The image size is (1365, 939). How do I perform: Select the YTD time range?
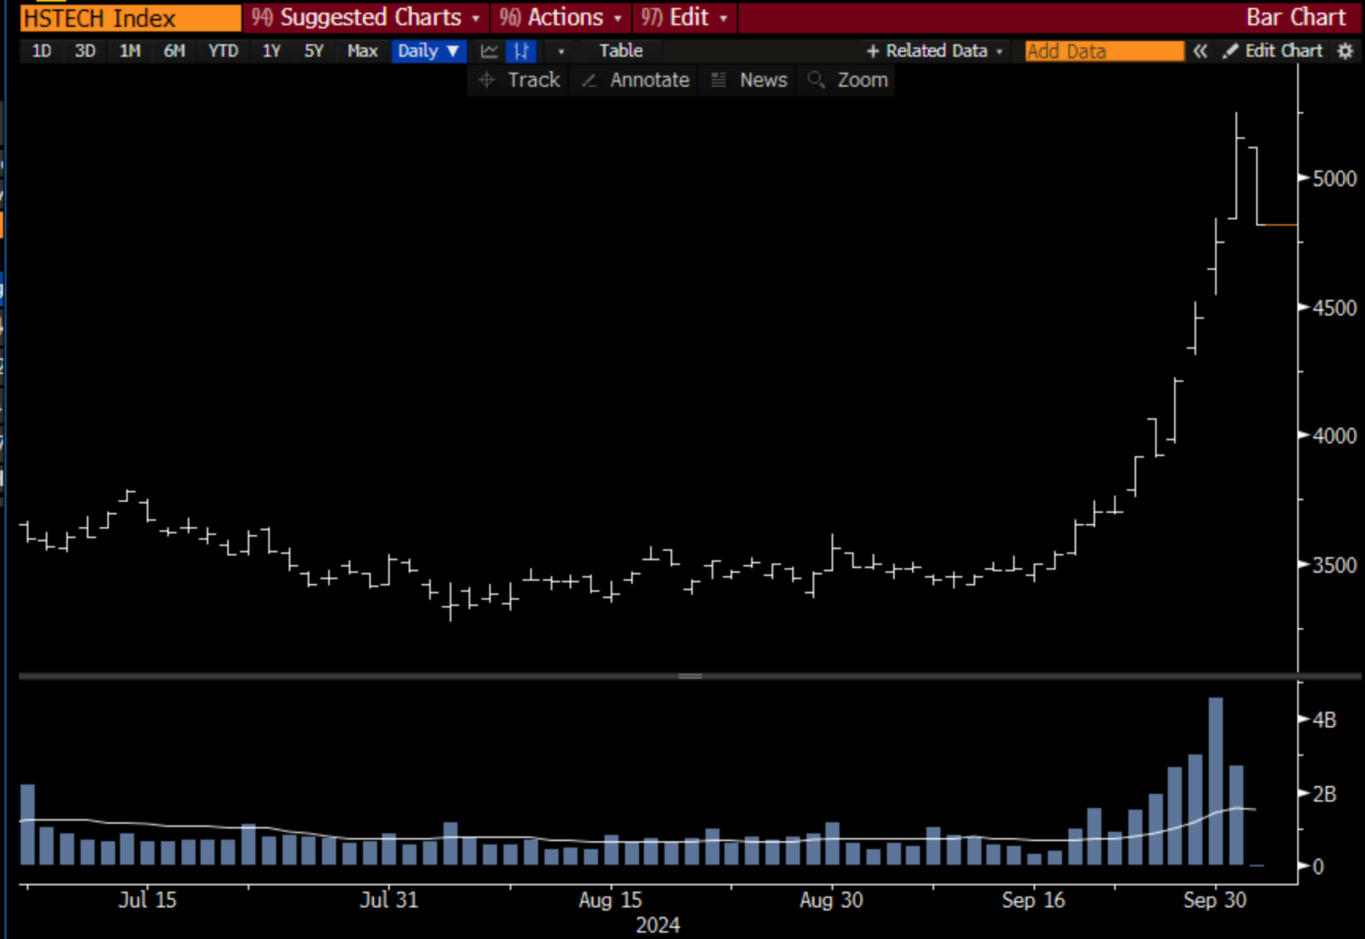coord(223,51)
